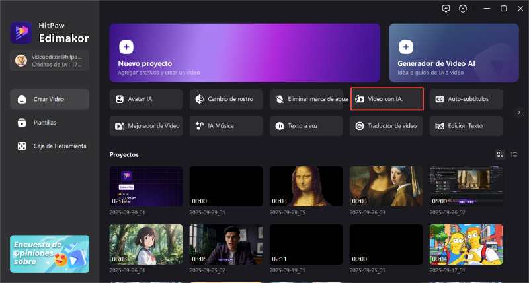Go to the Plantillas section
The width and height of the screenshot is (529, 283).
point(44,123)
